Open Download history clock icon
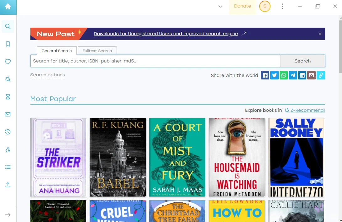Screen dimensions: 342x222 click(8, 132)
